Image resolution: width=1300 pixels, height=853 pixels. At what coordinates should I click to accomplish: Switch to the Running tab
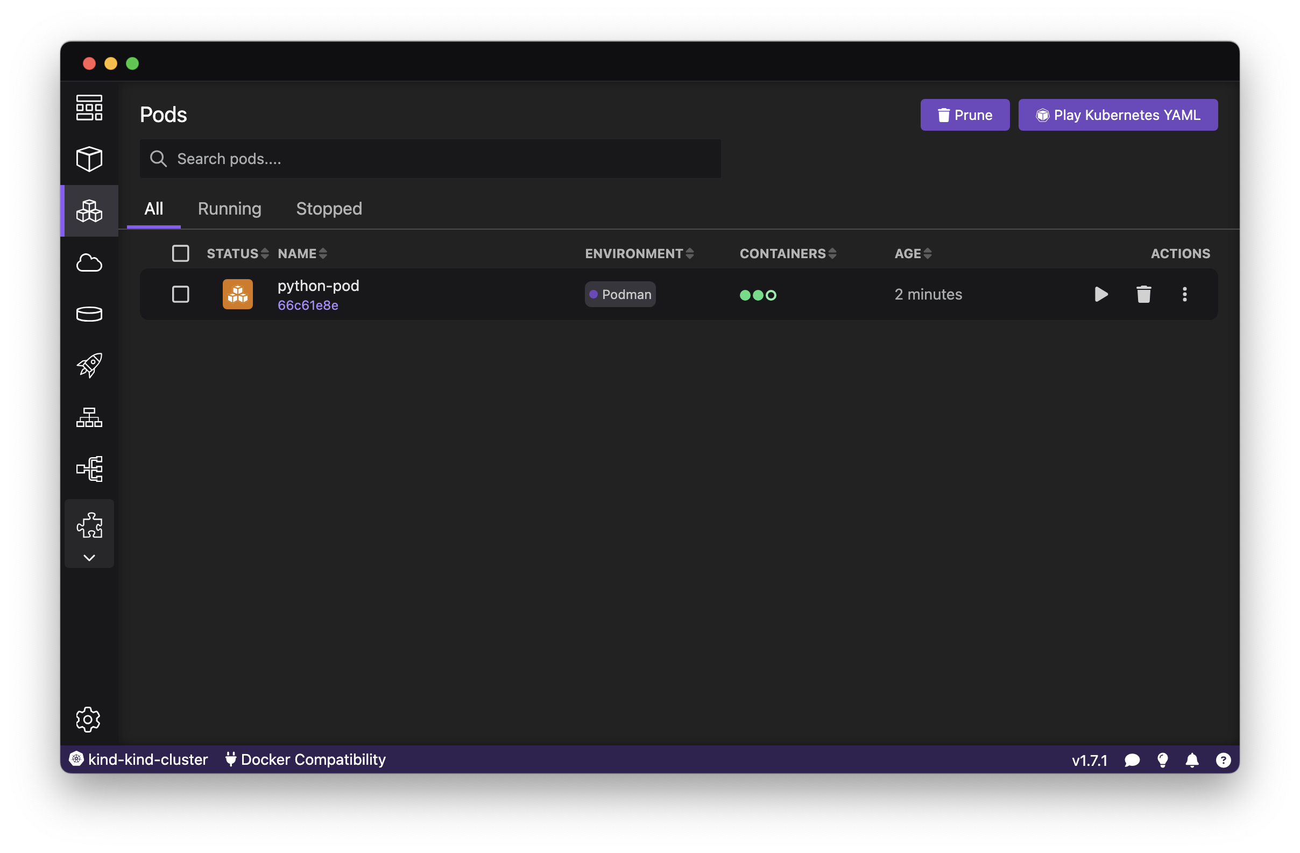[x=229, y=209]
